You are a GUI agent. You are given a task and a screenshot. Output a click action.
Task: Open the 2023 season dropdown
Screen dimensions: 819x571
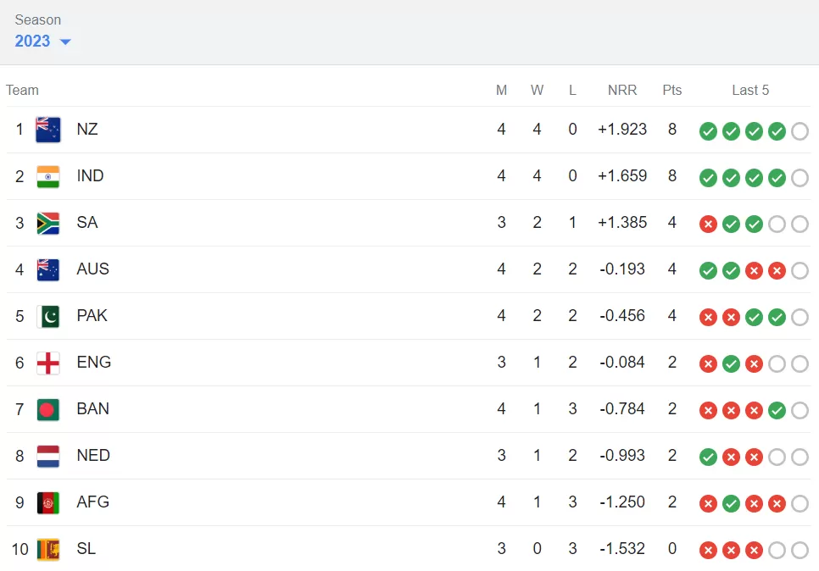point(42,42)
